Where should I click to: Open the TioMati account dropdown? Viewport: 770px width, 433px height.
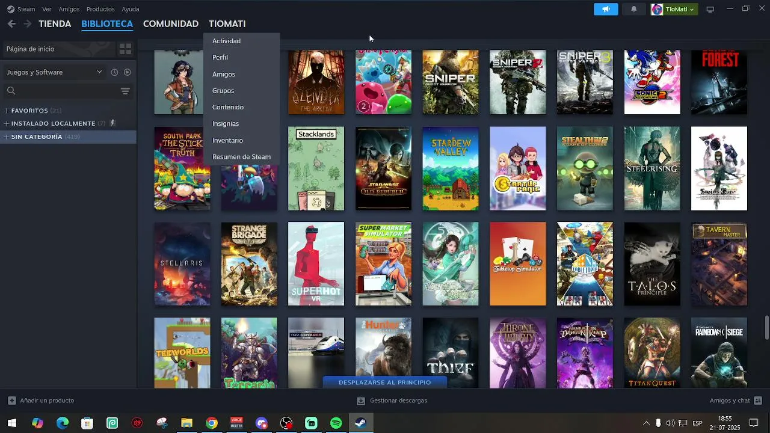(x=674, y=9)
